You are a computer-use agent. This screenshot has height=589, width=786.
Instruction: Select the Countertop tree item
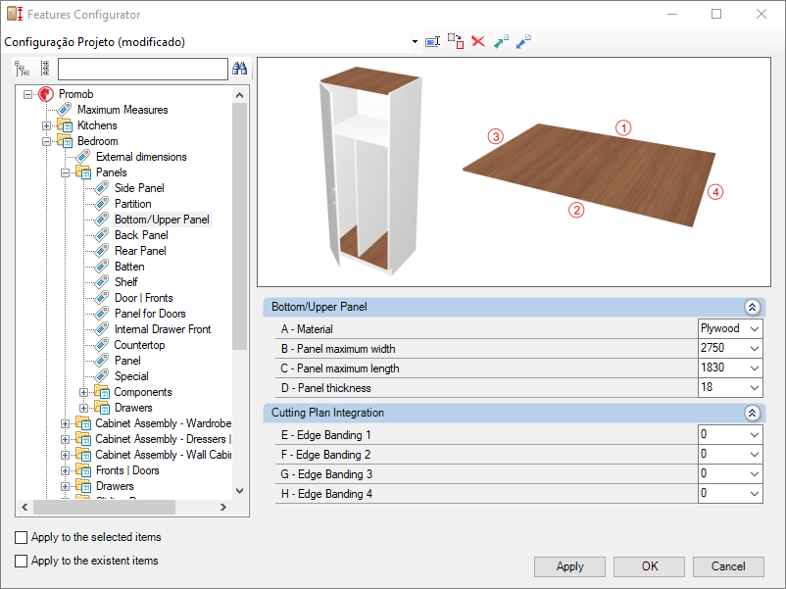pos(139,345)
